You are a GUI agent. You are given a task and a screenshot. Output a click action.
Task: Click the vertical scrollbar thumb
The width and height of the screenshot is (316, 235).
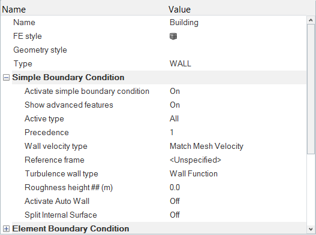click(311, 89)
